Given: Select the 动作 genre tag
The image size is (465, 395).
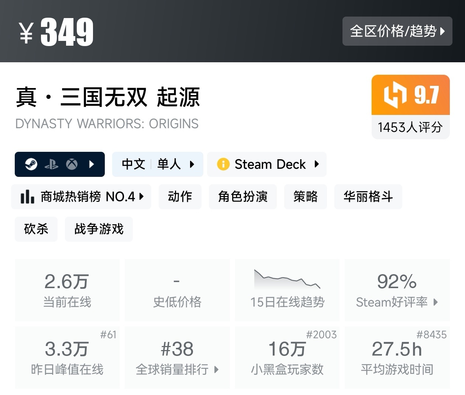Looking at the screenshot, I should 180,197.
